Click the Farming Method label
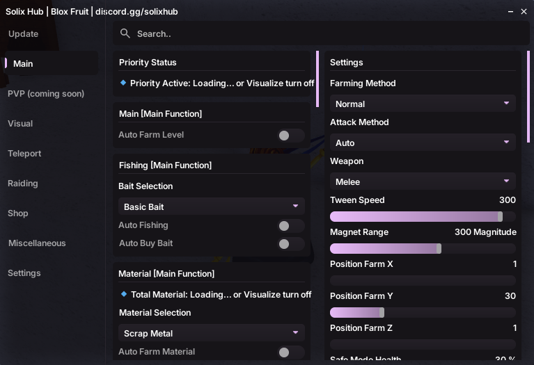The image size is (534, 365). coord(363,83)
